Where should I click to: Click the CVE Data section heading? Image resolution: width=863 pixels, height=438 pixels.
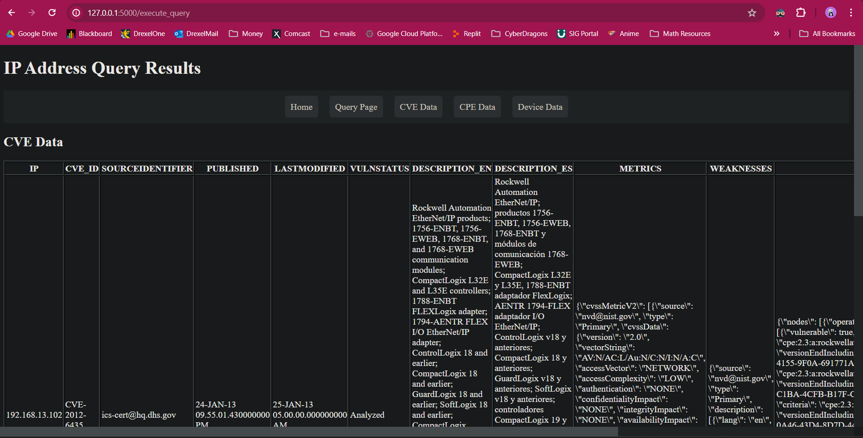tap(33, 142)
